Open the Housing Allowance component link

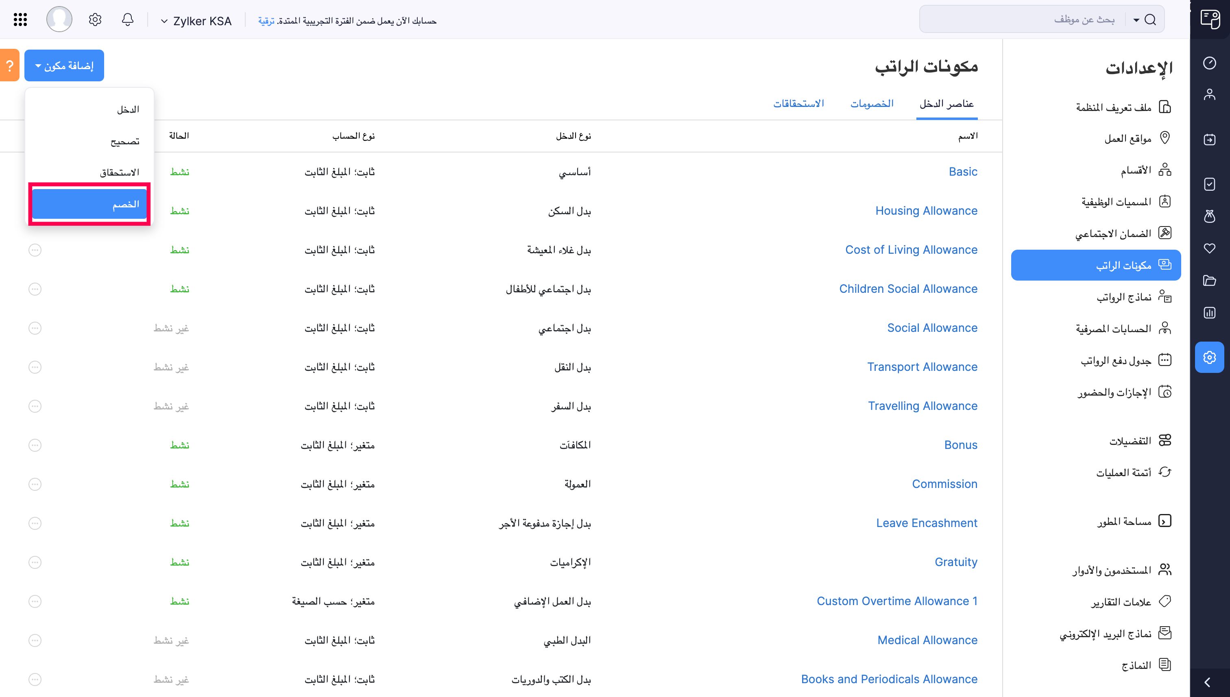coord(927,210)
